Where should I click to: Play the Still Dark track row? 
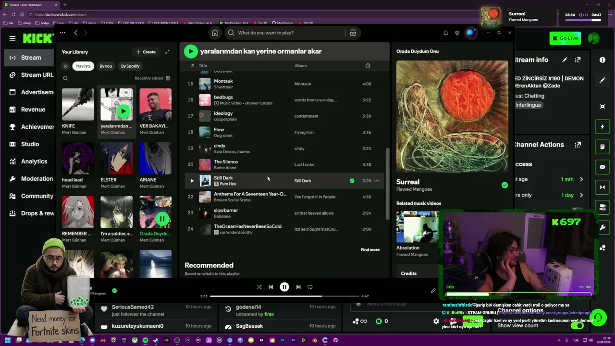tap(192, 181)
